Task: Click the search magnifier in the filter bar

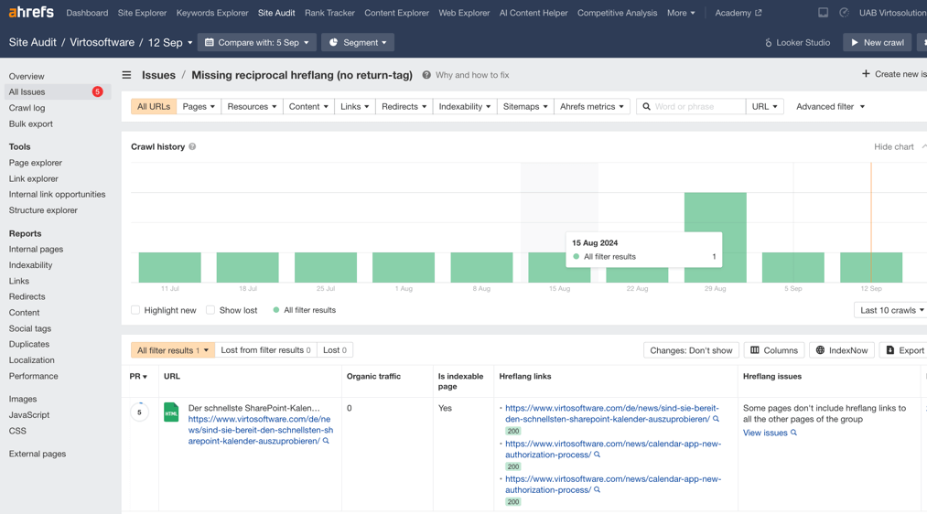Action: [646, 106]
